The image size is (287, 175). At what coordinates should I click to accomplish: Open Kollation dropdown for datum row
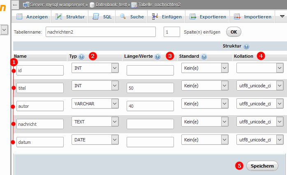260,140
